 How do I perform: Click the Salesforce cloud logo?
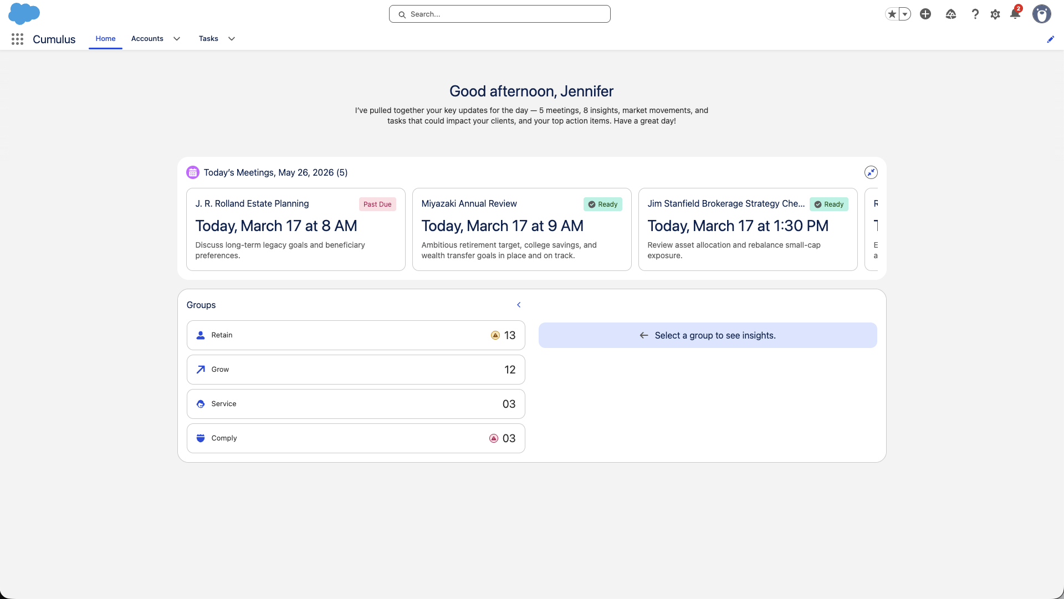24,13
